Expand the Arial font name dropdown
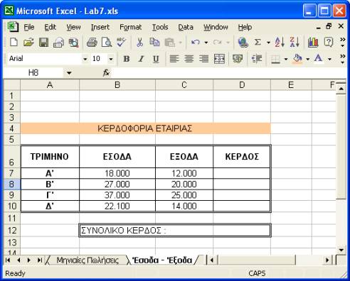 click(85, 59)
